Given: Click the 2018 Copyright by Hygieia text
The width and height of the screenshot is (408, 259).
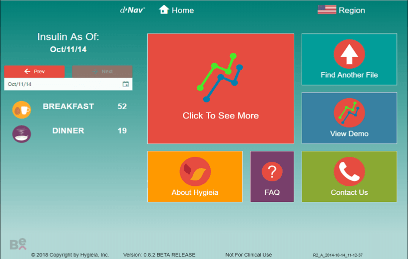Looking at the screenshot, I should click(x=70, y=255).
